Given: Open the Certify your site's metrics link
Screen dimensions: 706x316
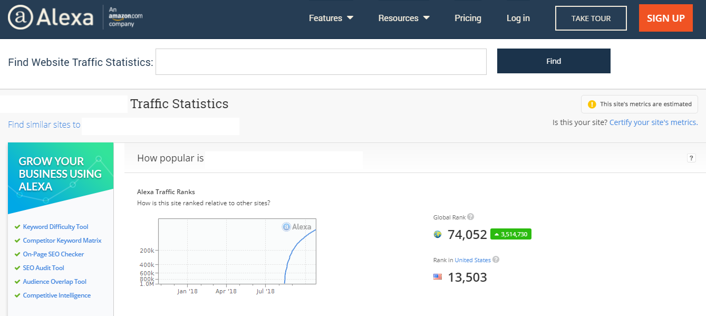Looking at the screenshot, I should pyautogui.click(x=653, y=122).
